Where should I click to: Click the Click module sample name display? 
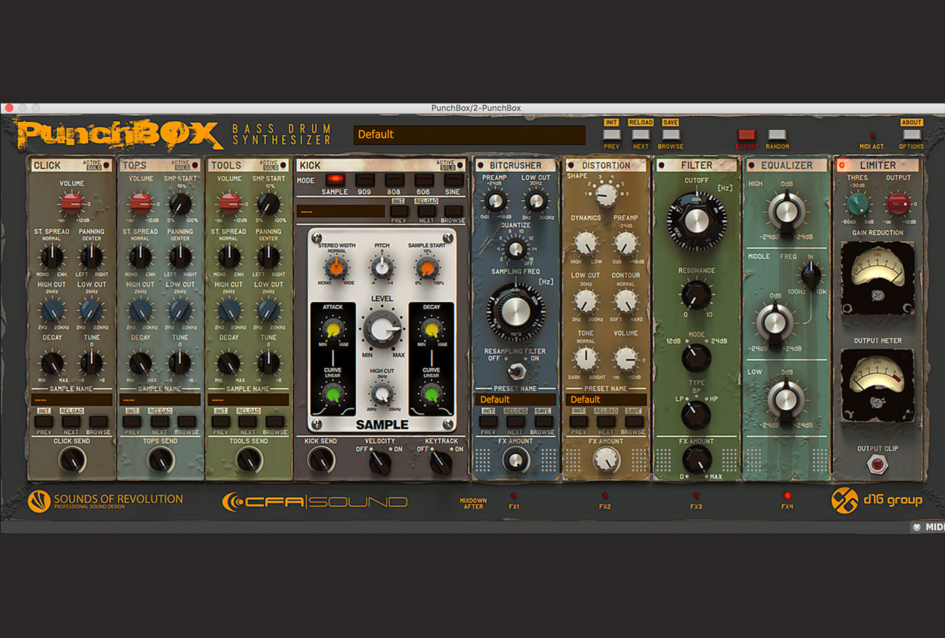pyautogui.click(x=72, y=399)
